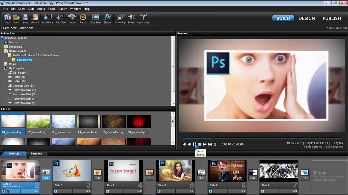Click the Folder List scroll down arrow
Image resolution: width=348 pixels, height=195 pixels.
tap(173, 104)
